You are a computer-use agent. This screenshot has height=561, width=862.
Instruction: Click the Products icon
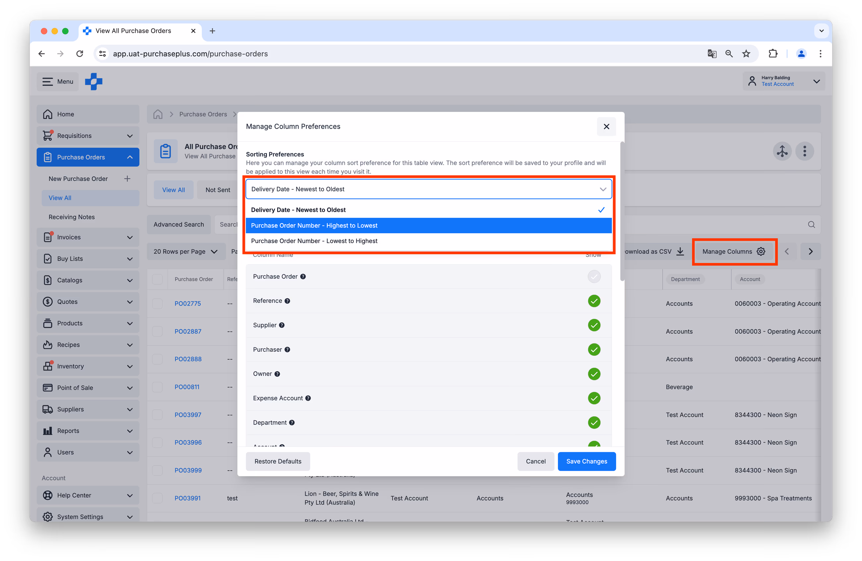[x=47, y=323]
